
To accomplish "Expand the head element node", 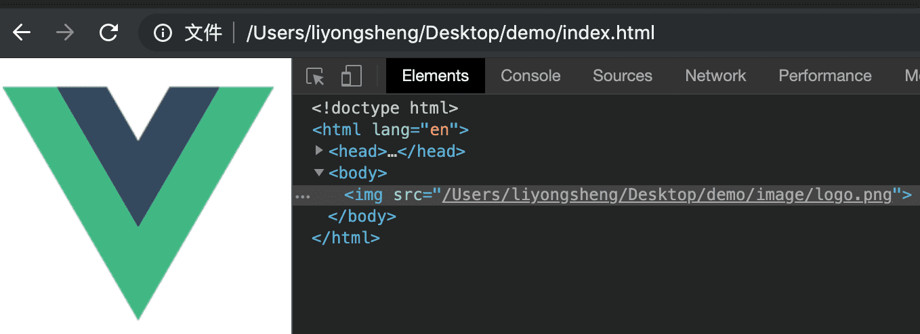I will pyautogui.click(x=320, y=151).
